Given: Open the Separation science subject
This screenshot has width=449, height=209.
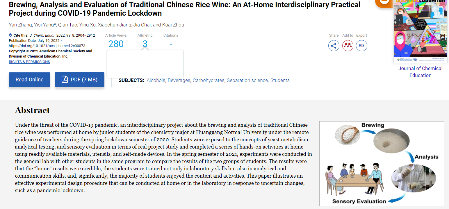Looking at the screenshot, I should click(x=247, y=81).
